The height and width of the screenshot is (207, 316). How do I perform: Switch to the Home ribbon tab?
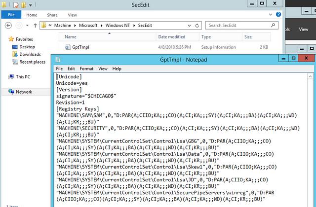coord(32,15)
